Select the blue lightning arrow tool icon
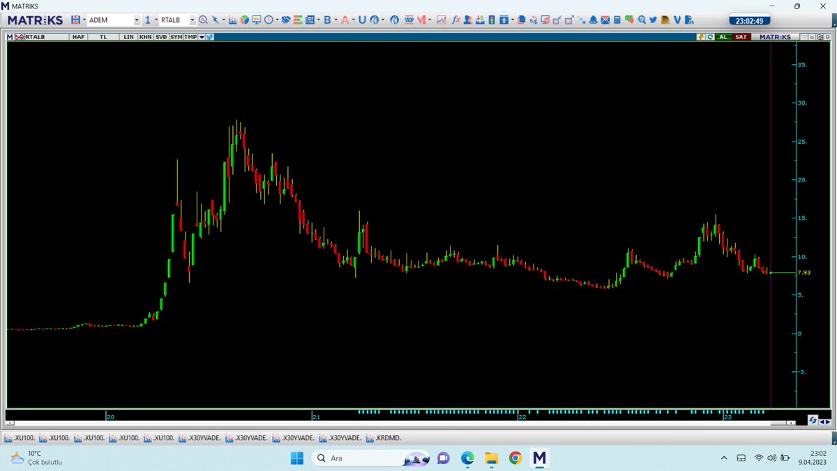The image size is (837, 471). (x=216, y=20)
